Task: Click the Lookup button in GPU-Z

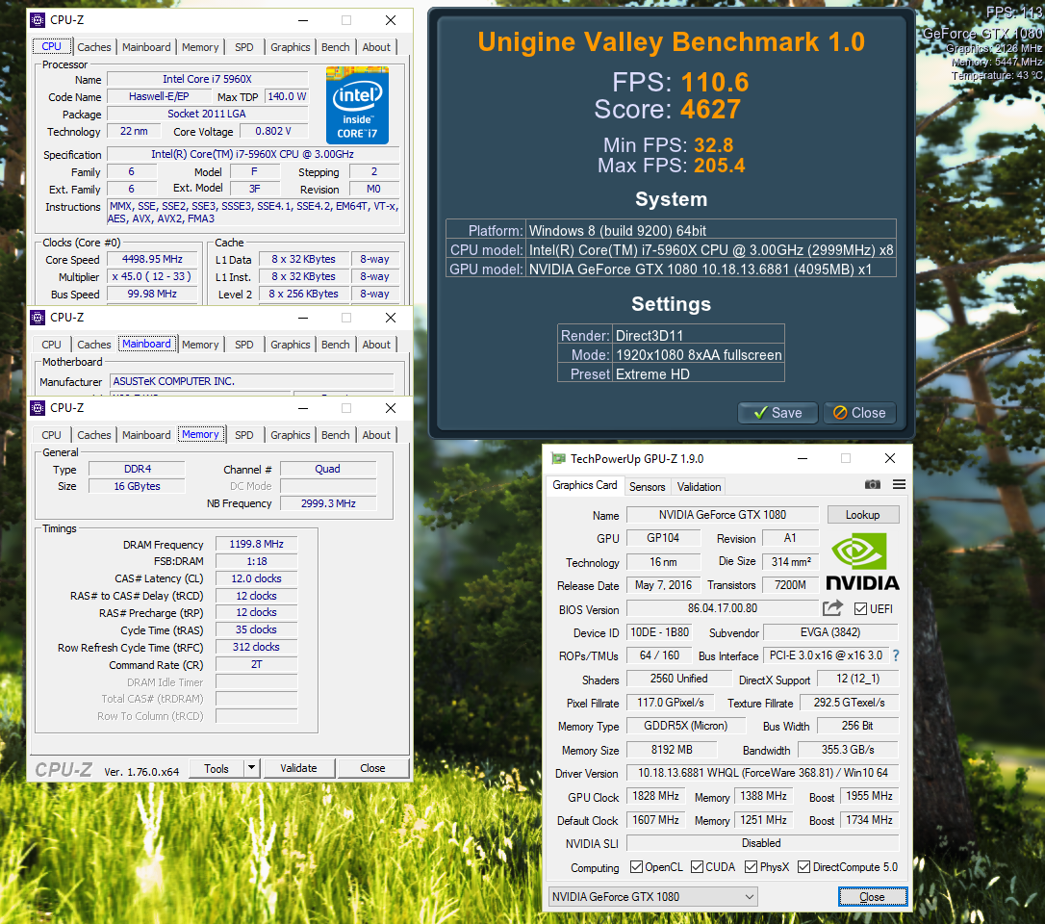Action: [862, 515]
